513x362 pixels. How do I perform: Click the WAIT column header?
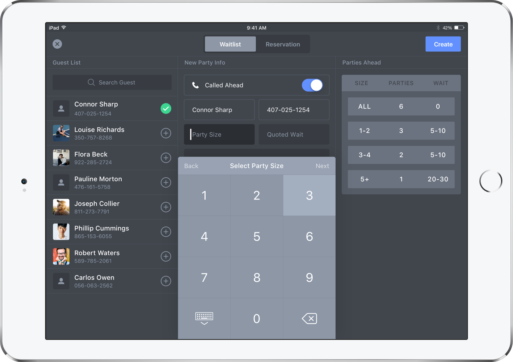tap(441, 83)
